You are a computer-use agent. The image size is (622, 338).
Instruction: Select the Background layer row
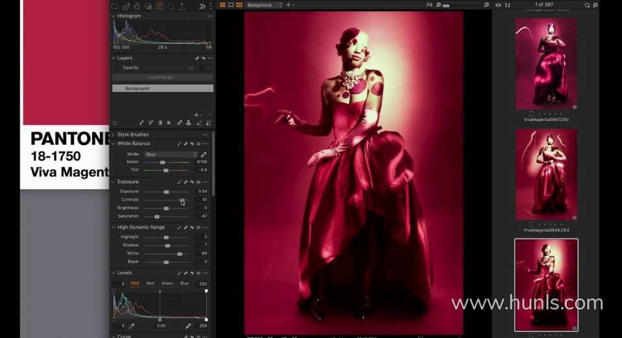point(162,88)
